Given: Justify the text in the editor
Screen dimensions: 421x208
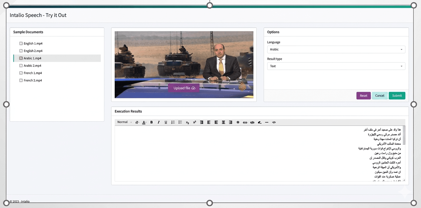Looking at the screenshot, I should click(216, 122).
